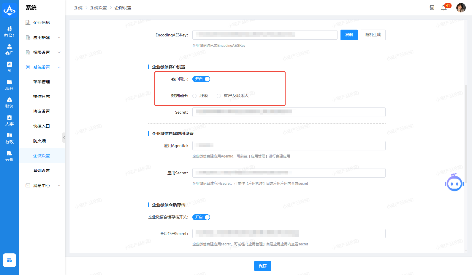Image resolution: width=472 pixels, height=275 pixels.
Task: Select the 企微设置 menu item
Action: pyautogui.click(x=42, y=156)
